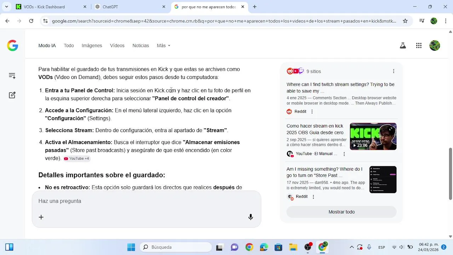This screenshot has height=255, width=453.
Task: Open 'Where can I find twitch stream settings' link
Action: (340, 88)
